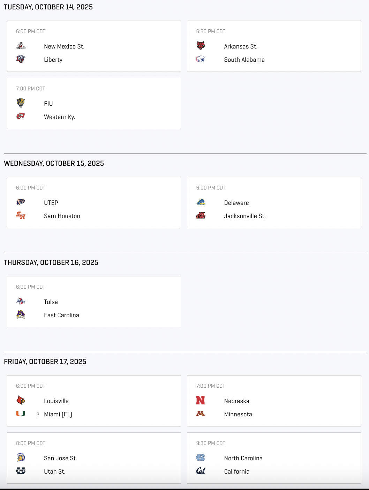
Task: Click the Delaware Blue Hens logo
Action: click(x=201, y=202)
